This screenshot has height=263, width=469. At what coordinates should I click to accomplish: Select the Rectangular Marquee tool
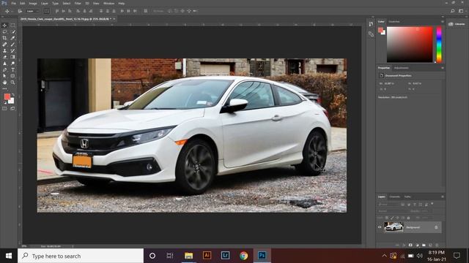point(12,26)
